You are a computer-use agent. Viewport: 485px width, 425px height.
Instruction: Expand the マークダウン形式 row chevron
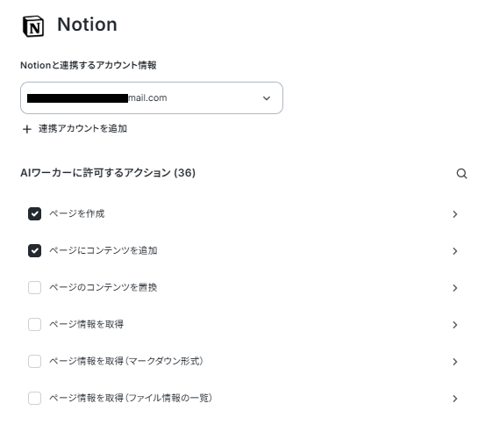(454, 362)
